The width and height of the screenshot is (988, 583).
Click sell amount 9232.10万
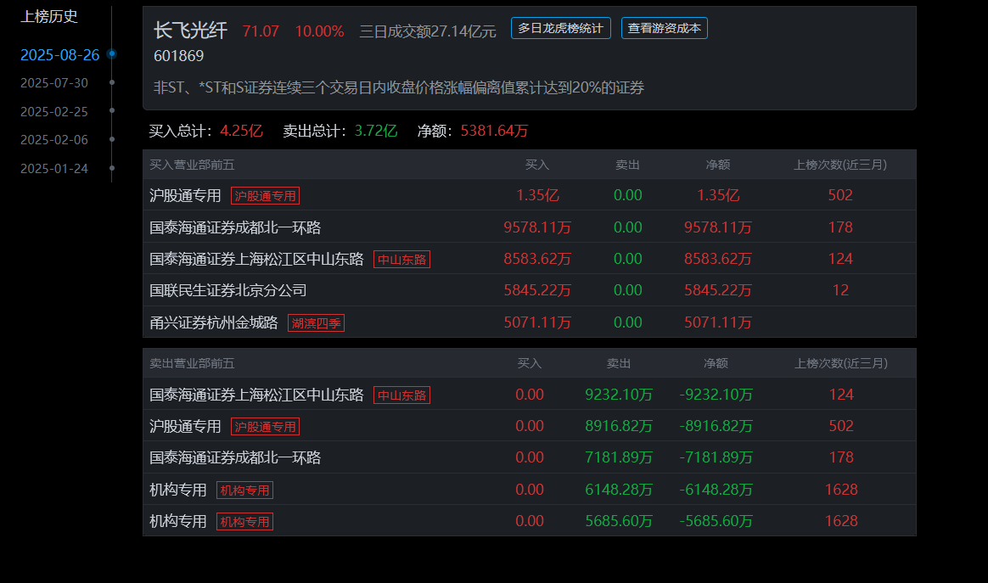pos(619,395)
